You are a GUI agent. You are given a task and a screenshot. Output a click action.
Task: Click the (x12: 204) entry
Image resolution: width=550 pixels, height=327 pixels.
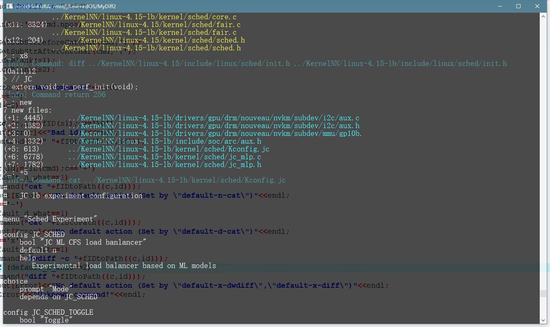click(24, 40)
